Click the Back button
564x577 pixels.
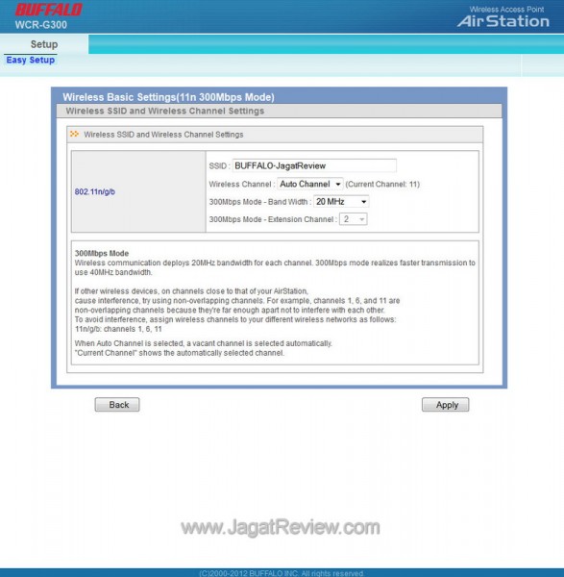pos(117,405)
